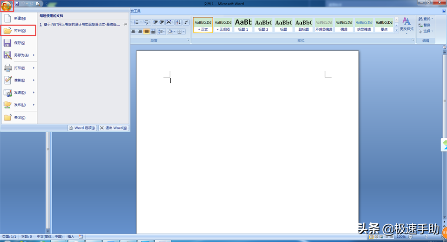Click the Exit Word (退出 Word) button
The image size is (447, 242).
coord(114,128)
